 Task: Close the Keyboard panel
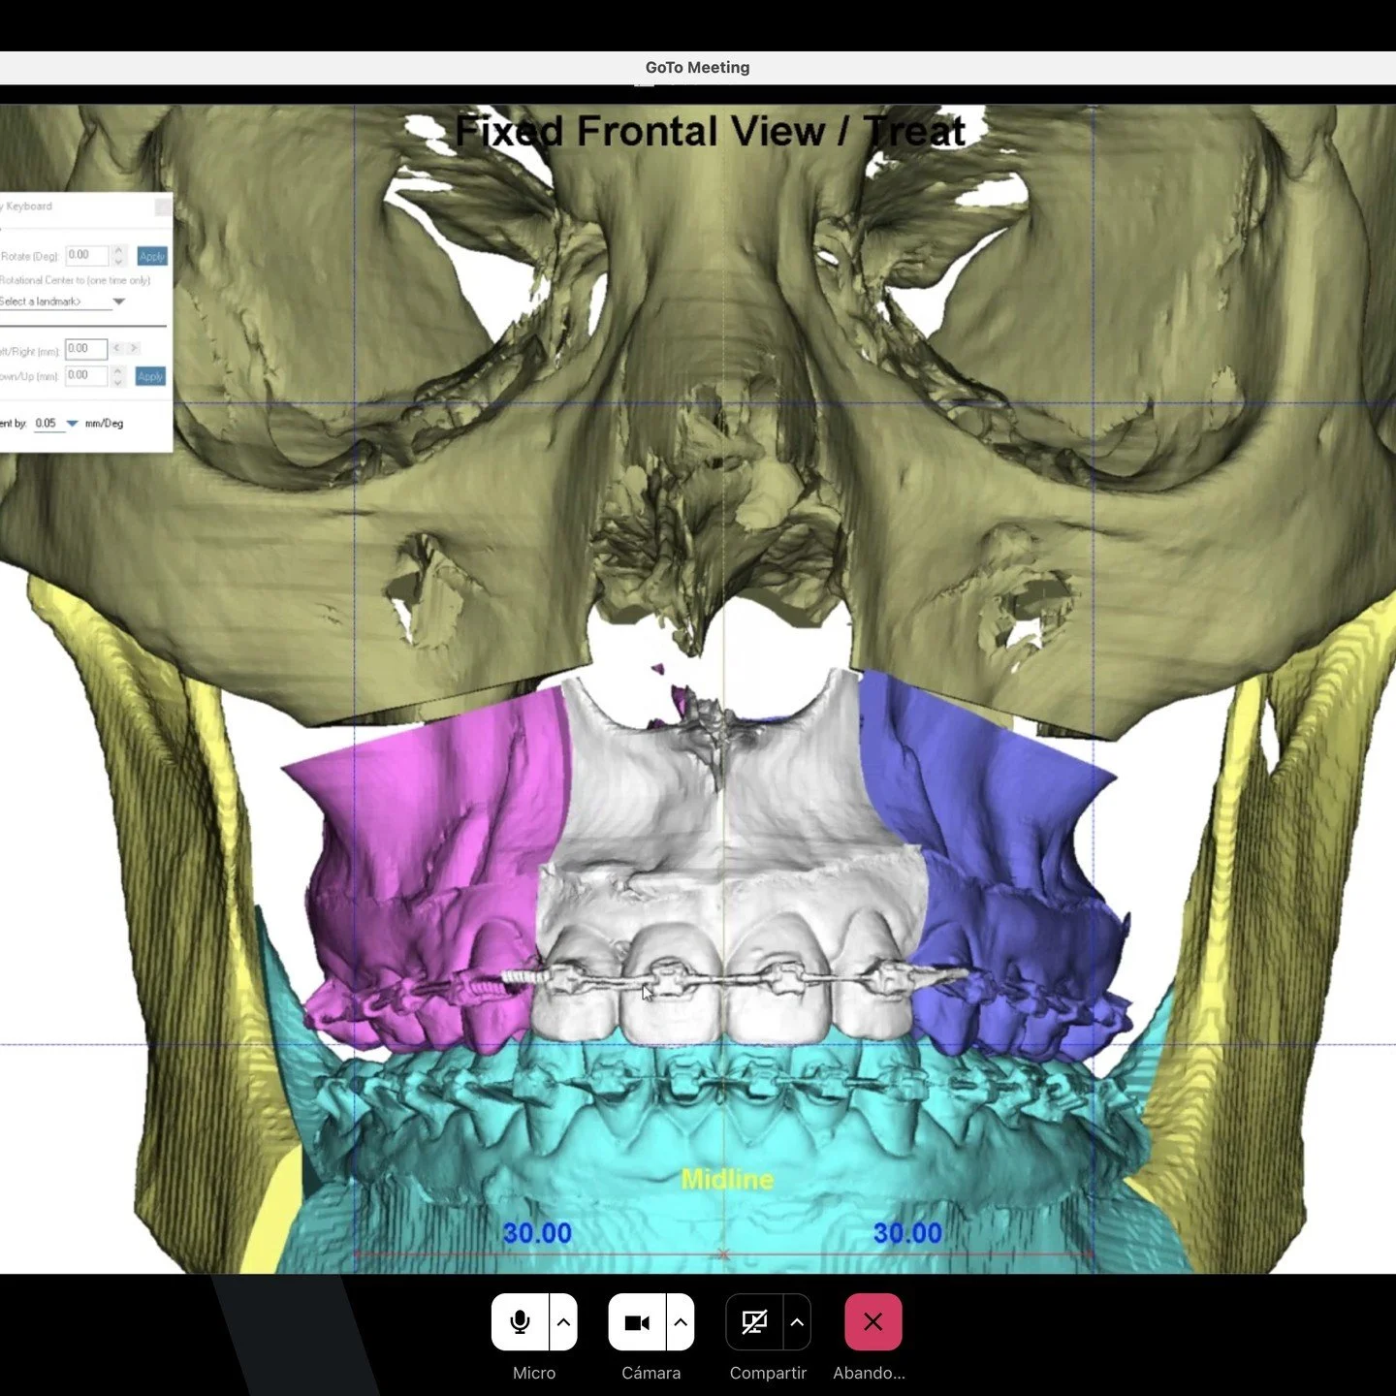[x=163, y=206]
